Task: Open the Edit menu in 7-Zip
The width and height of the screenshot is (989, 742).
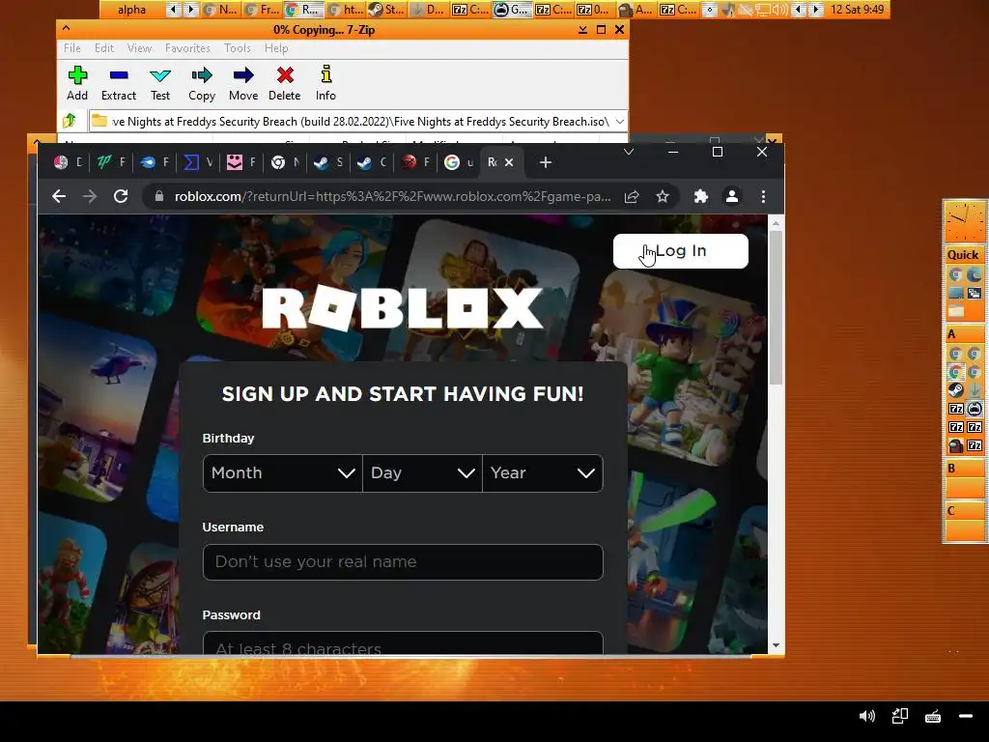Action: 104,48
